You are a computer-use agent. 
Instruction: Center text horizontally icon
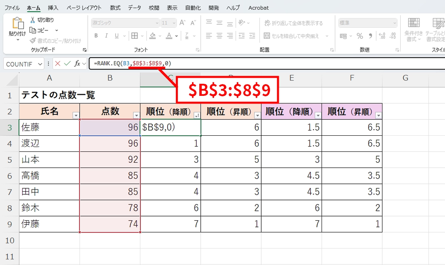click(219, 36)
